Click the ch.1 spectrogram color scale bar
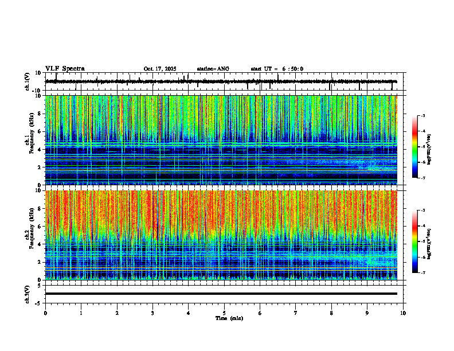Viewport: 454px width, 351px height. click(414, 147)
